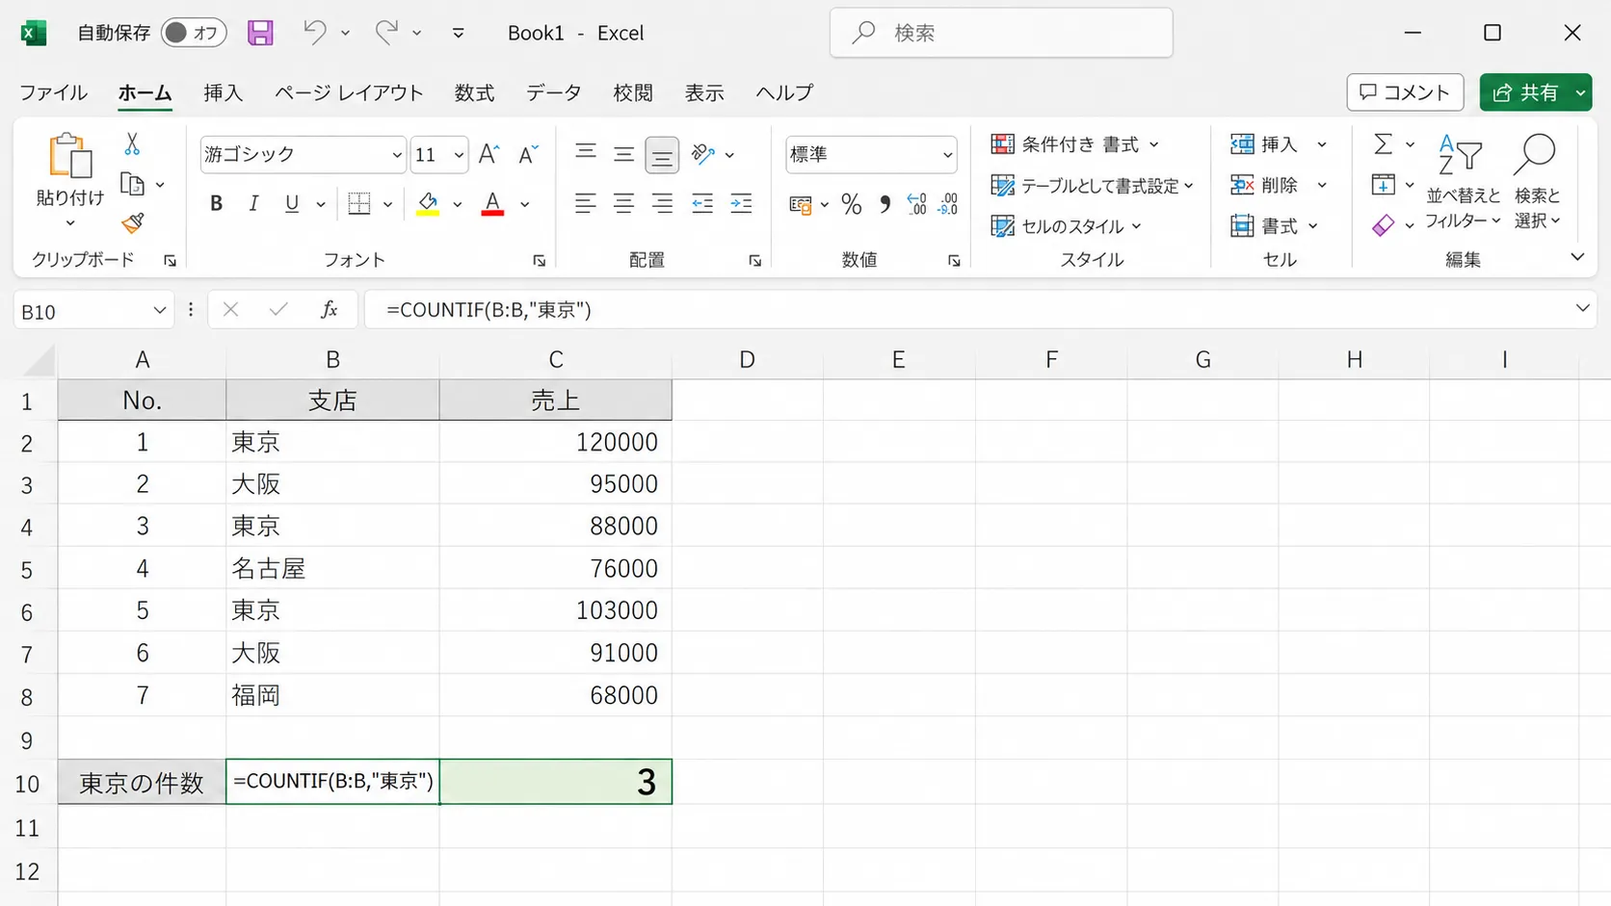Click the Undo arrow icon
The height and width of the screenshot is (906, 1611).
[x=314, y=32]
